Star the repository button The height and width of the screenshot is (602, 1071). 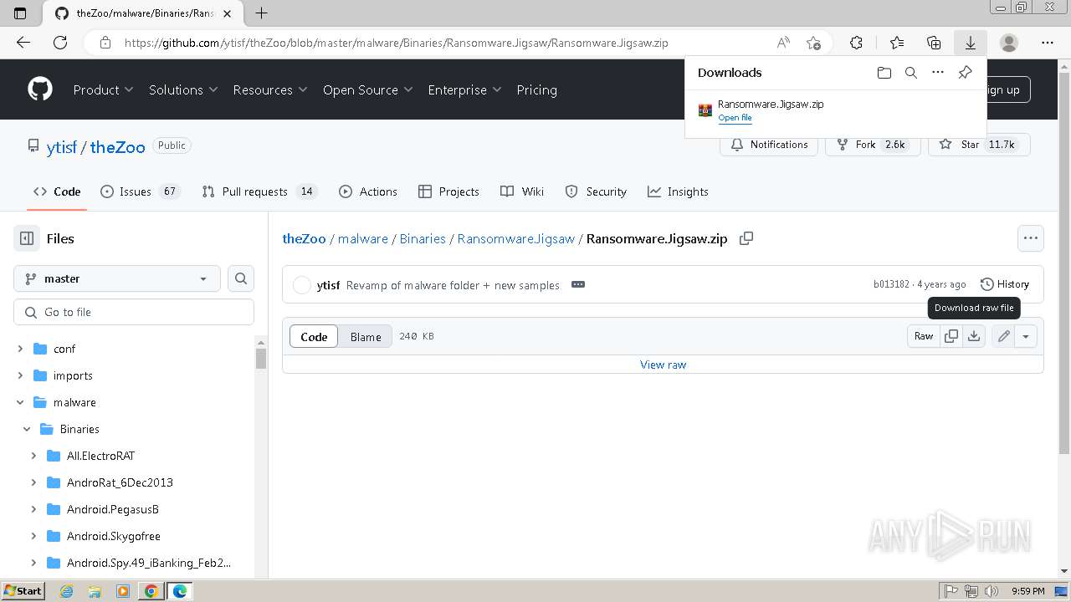click(x=979, y=145)
